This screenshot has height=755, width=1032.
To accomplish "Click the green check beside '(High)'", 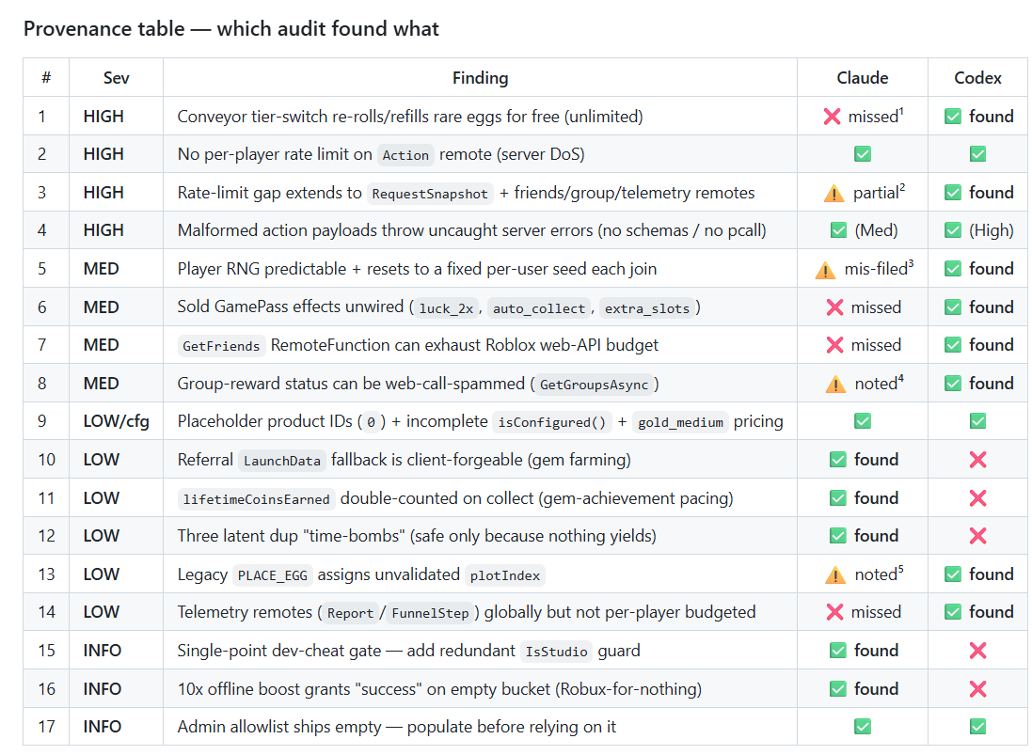I will tap(952, 230).
